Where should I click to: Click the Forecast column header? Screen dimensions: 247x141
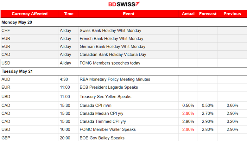[208, 14]
